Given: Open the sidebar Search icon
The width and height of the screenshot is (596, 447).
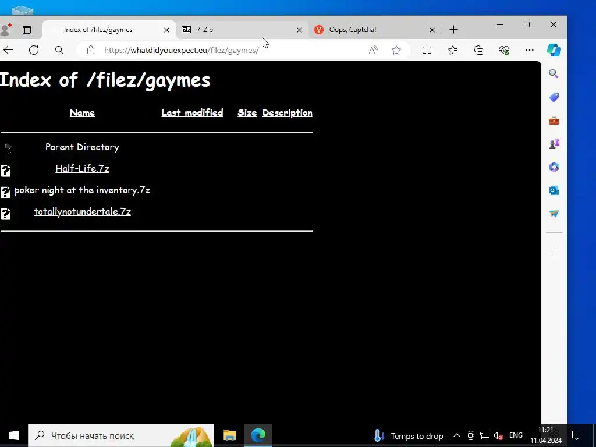Looking at the screenshot, I should click(554, 74).
